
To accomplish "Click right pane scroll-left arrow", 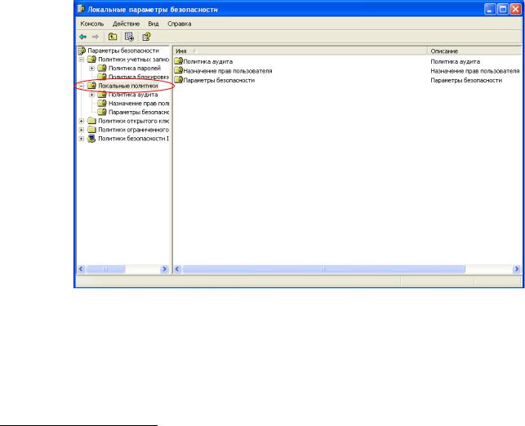I will (x=177, y=269).
